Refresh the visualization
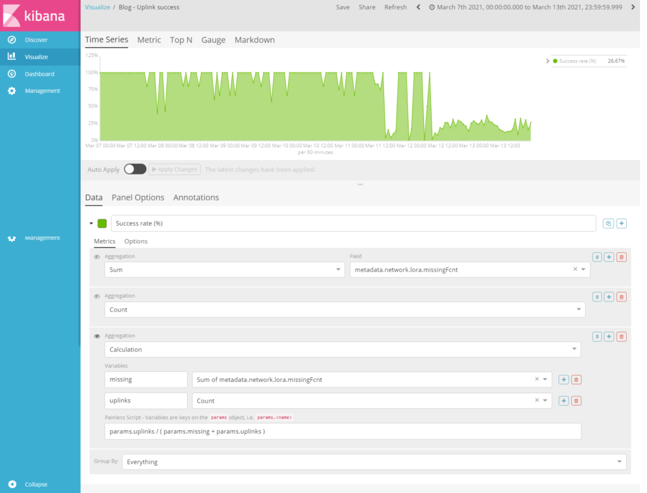 [396, 7]
